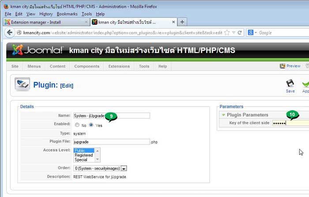309x197 pixels.
Task: Click the site identity globe icon
Action: 19,33
